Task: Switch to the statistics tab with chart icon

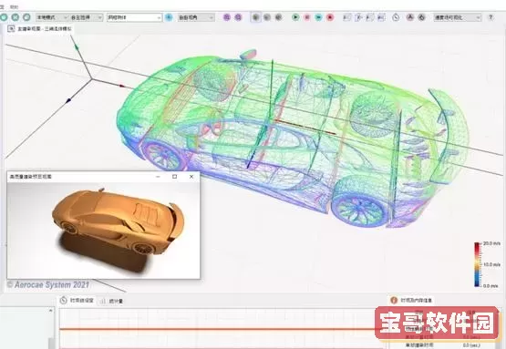Action: point(111,301)
